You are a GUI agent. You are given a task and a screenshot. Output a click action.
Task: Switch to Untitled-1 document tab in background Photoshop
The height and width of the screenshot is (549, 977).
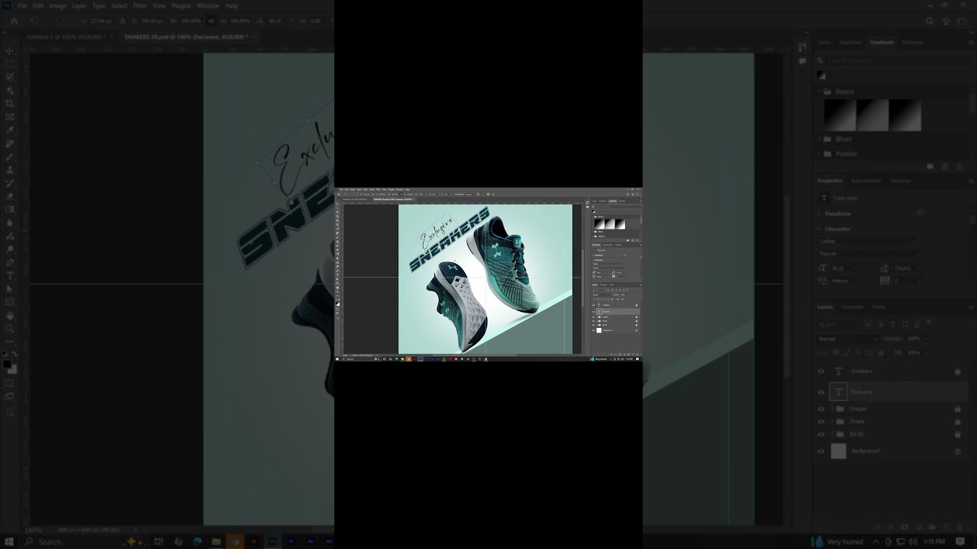tap(68, 37)
